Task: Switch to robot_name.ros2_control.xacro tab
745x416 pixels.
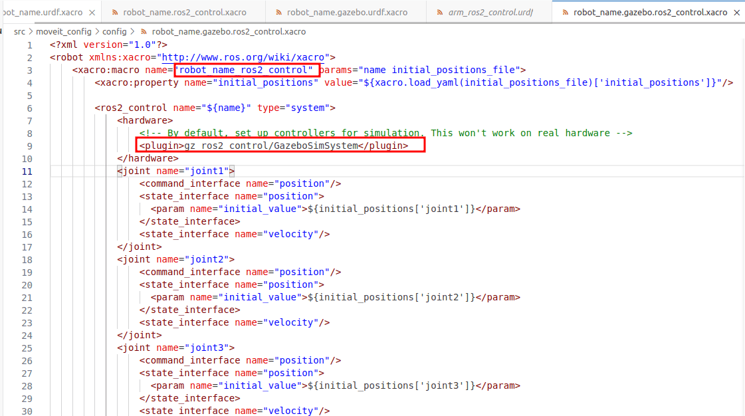Action: tap(184, 13)
